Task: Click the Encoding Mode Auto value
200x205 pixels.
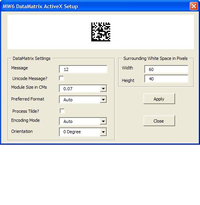Action: 68,121
